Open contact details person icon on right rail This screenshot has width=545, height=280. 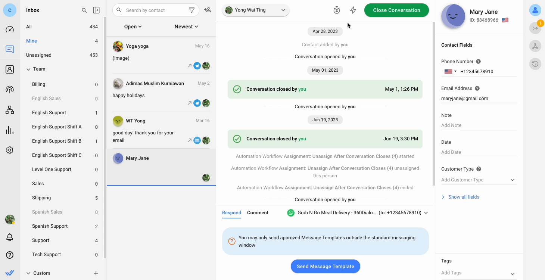[535, 10]
